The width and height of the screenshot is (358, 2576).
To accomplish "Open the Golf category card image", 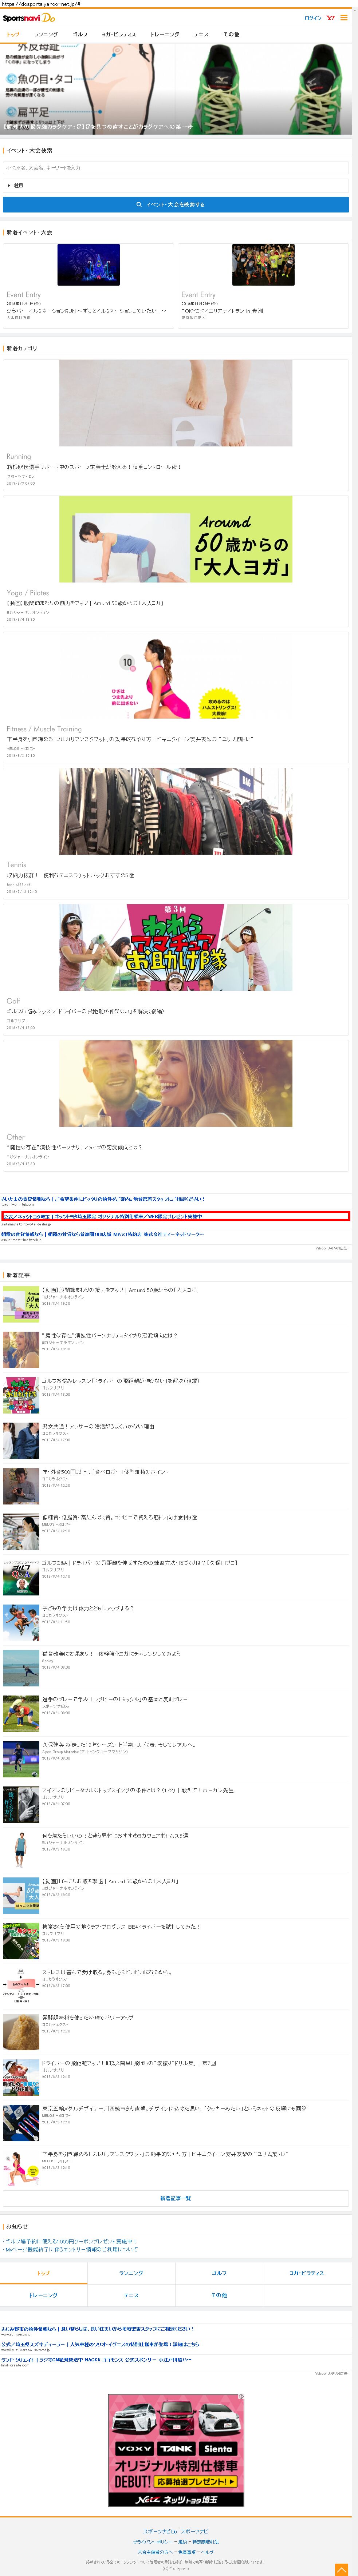I will point(176,947).
